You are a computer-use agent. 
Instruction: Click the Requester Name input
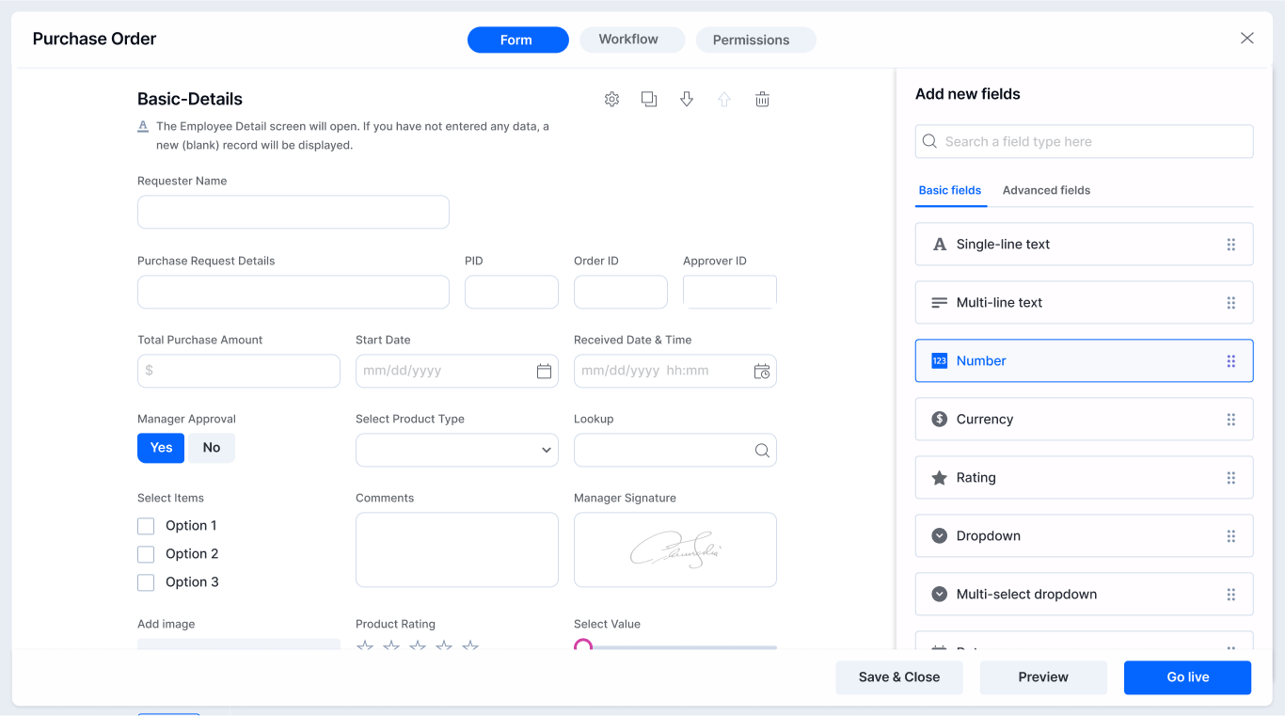click(293, 212)
